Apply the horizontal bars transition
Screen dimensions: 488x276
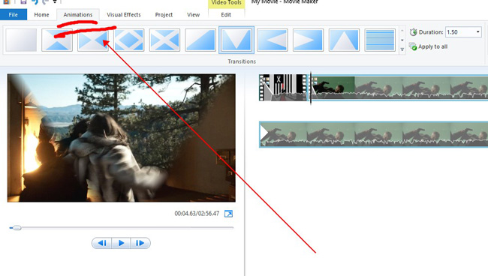(380, 40)
